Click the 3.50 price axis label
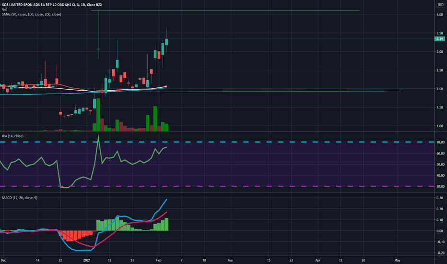This screenshot has width=447, height=264. (x=440, y=34)
